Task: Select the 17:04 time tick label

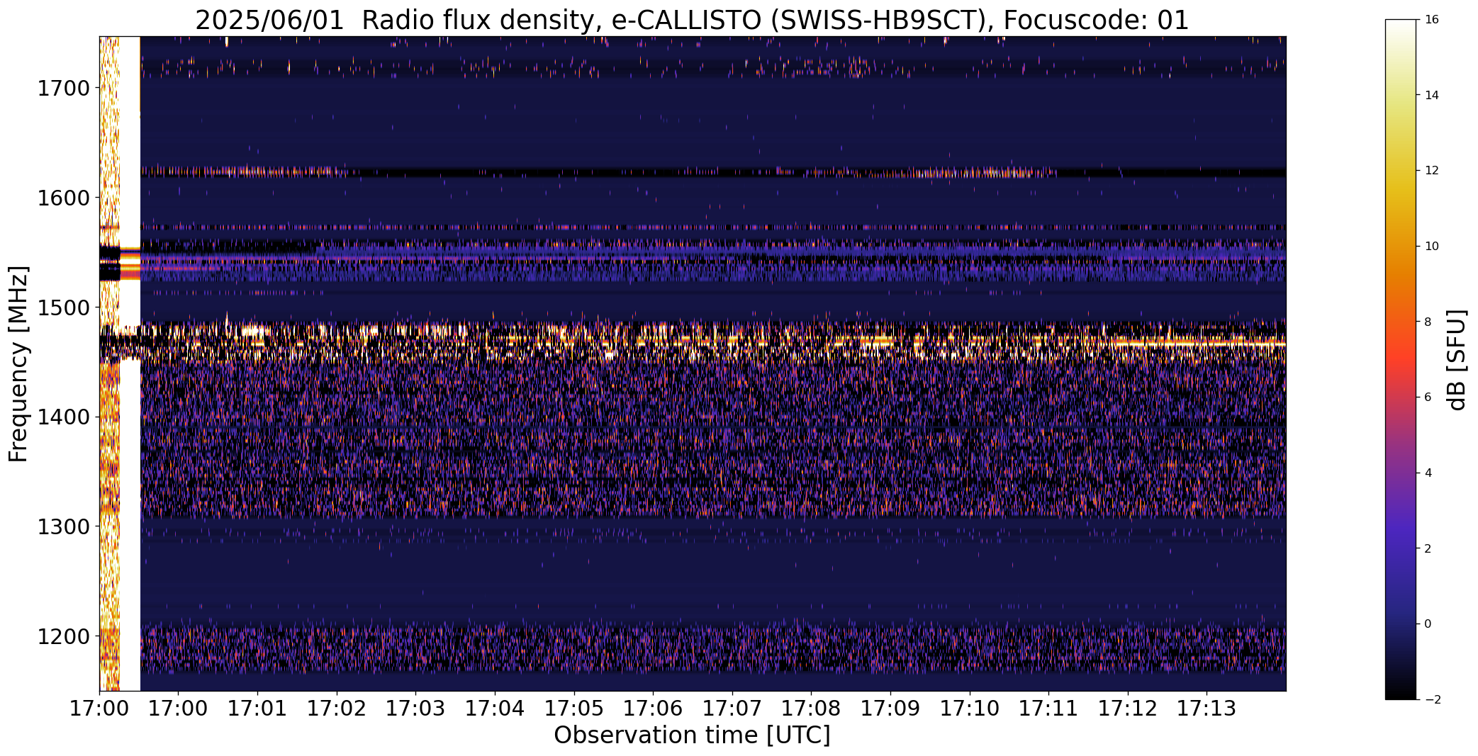Action: (495, 709)
